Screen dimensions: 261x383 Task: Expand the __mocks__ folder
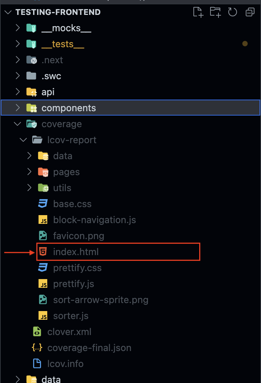point(17,28)
